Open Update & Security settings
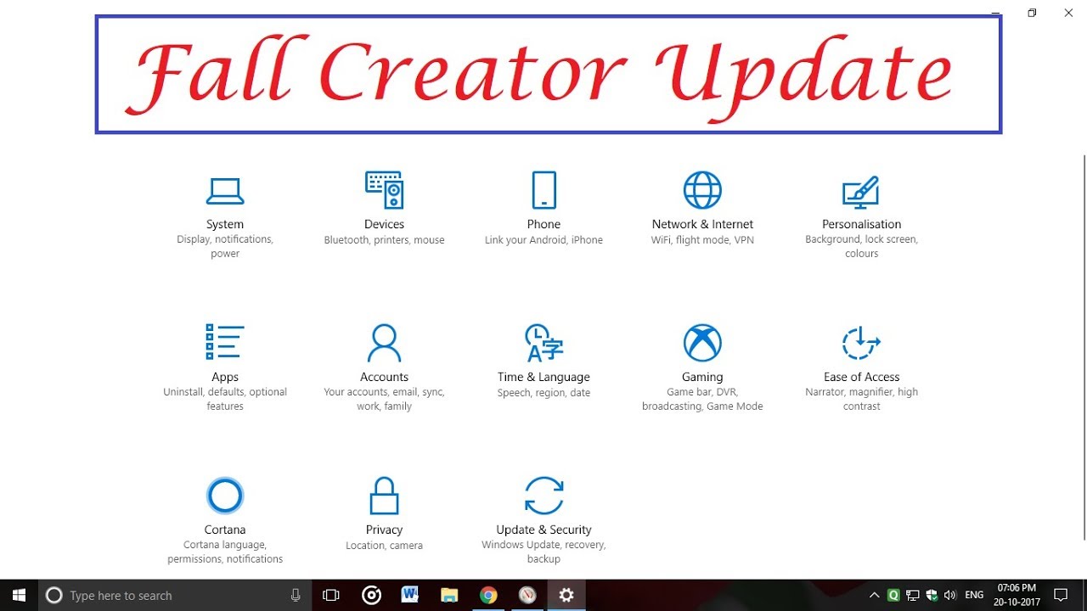 click(x=543, y=520)
